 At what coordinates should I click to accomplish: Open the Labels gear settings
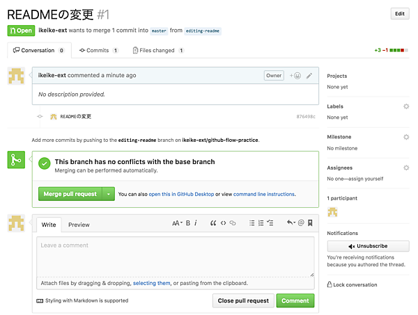click(x=406, y=106)
